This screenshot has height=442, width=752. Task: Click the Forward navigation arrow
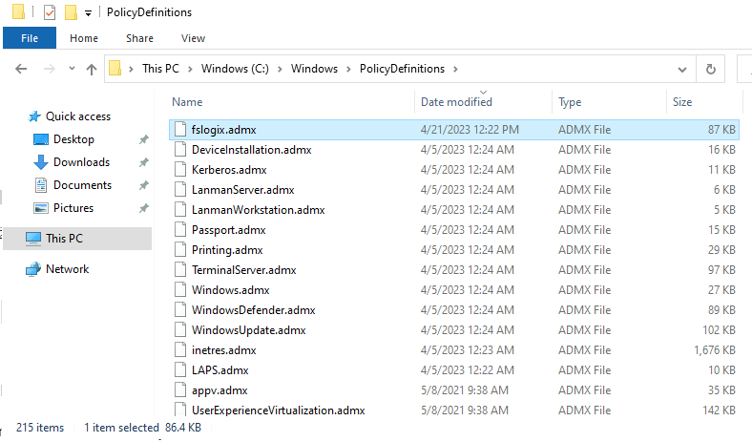[49, 69]
